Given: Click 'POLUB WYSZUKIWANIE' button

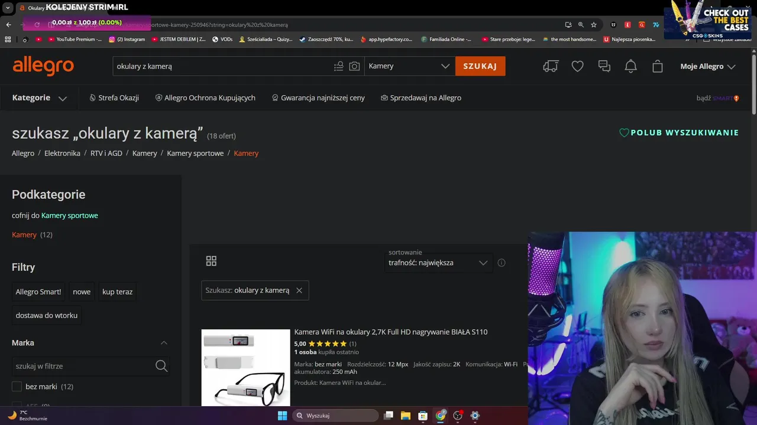Looking at the screenshot, I should click(x=679, y=133).
